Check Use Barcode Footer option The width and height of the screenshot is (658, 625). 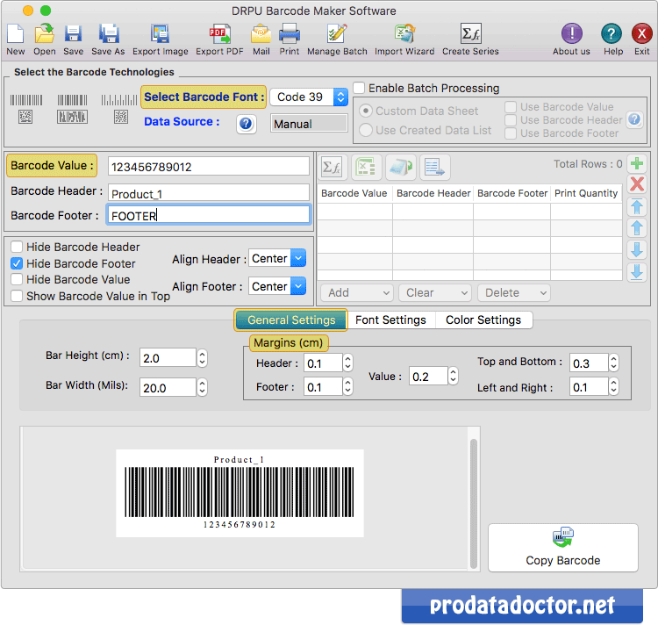(511, 133)
